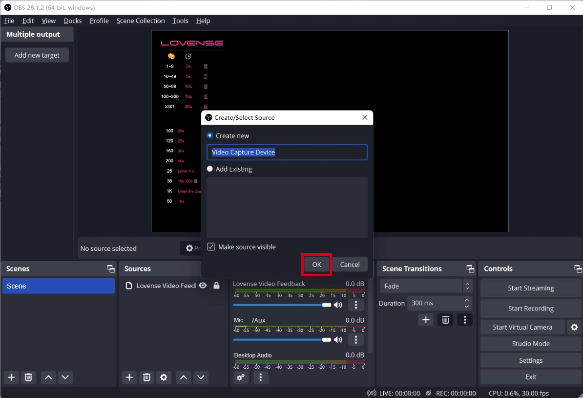583x398 pixels.
Task: Uncheck Make source visible checkbox
Action: [x=211, y=247]
